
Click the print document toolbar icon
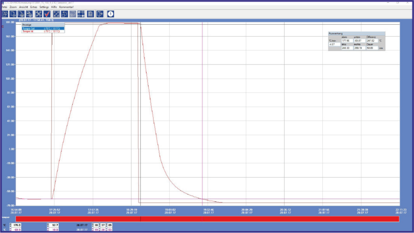[x=21, y=14]
